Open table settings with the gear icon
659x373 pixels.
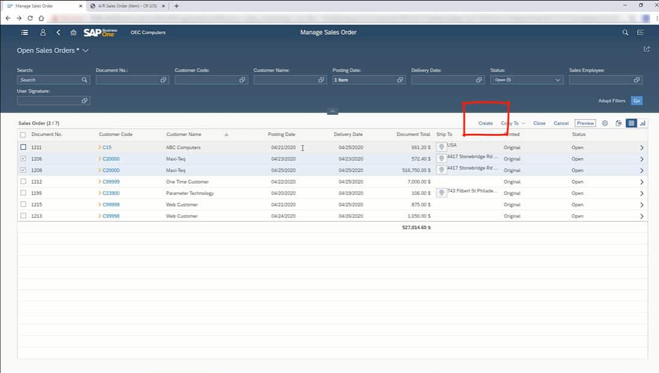pyautogui.click(x=605, y=123)
